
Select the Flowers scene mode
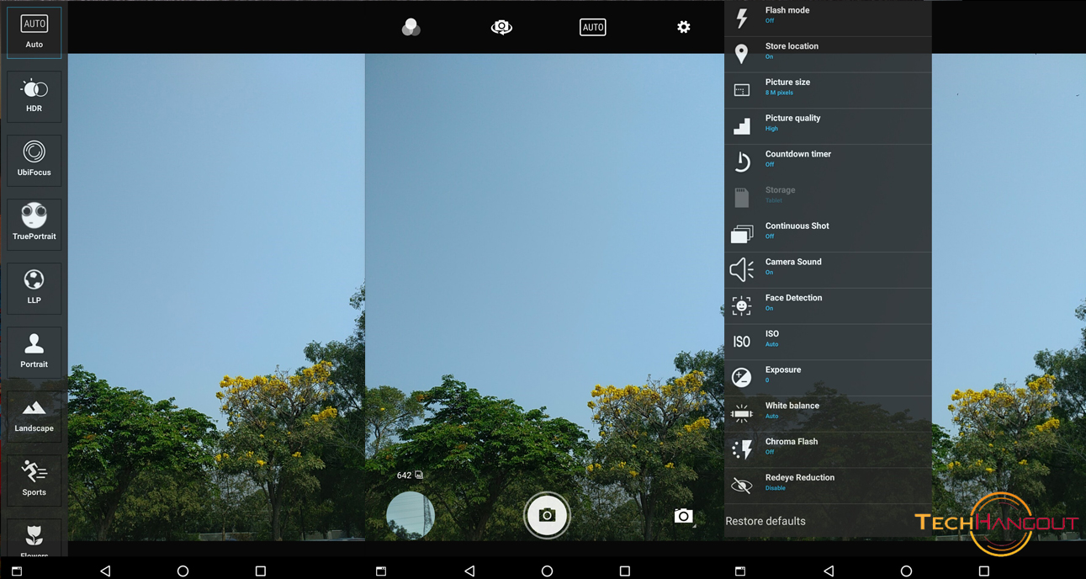34,538
